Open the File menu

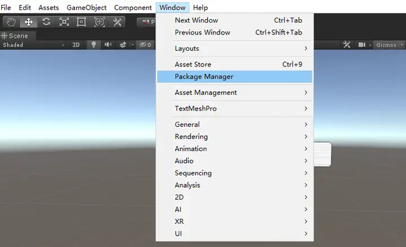[x=6, y=7]
